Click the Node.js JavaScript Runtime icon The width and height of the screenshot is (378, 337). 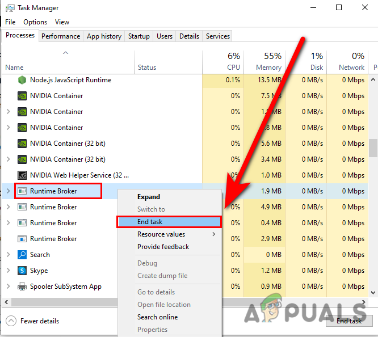22,80
